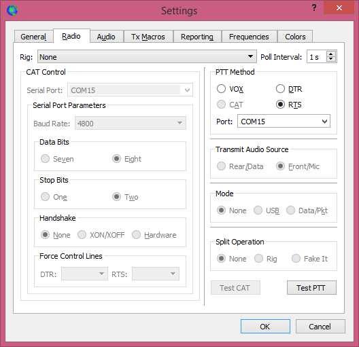Switch to the General tab
This screenshot has height=347, width=359.
[33, 37]
